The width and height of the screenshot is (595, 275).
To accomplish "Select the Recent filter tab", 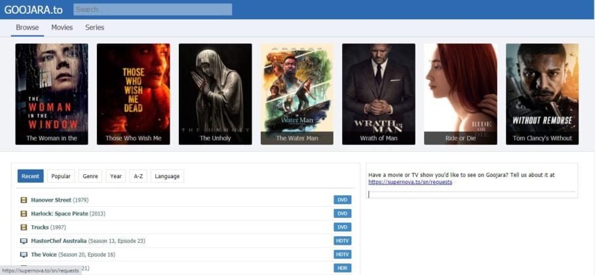I will pos(30,176).
